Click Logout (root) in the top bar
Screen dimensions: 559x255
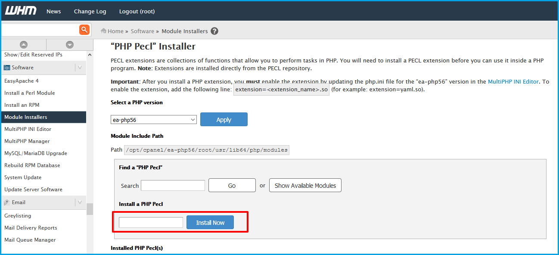click(137, 11)
